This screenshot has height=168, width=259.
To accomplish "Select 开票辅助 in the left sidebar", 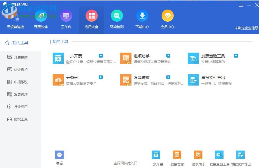I will coord(21,57).
